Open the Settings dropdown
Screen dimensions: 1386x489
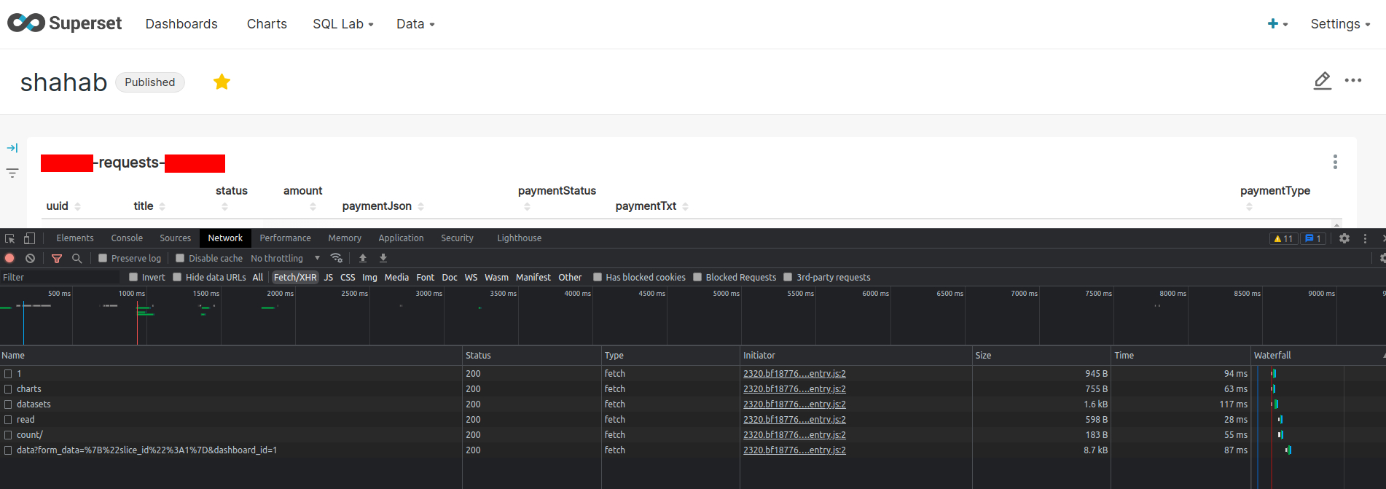click(1340, 24)
